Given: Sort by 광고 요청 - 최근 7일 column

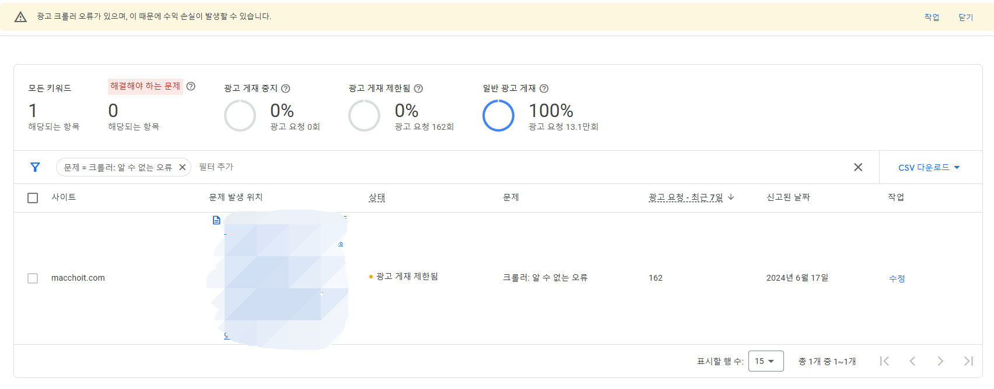Looking at the screenshot, I should coord(685,197).
